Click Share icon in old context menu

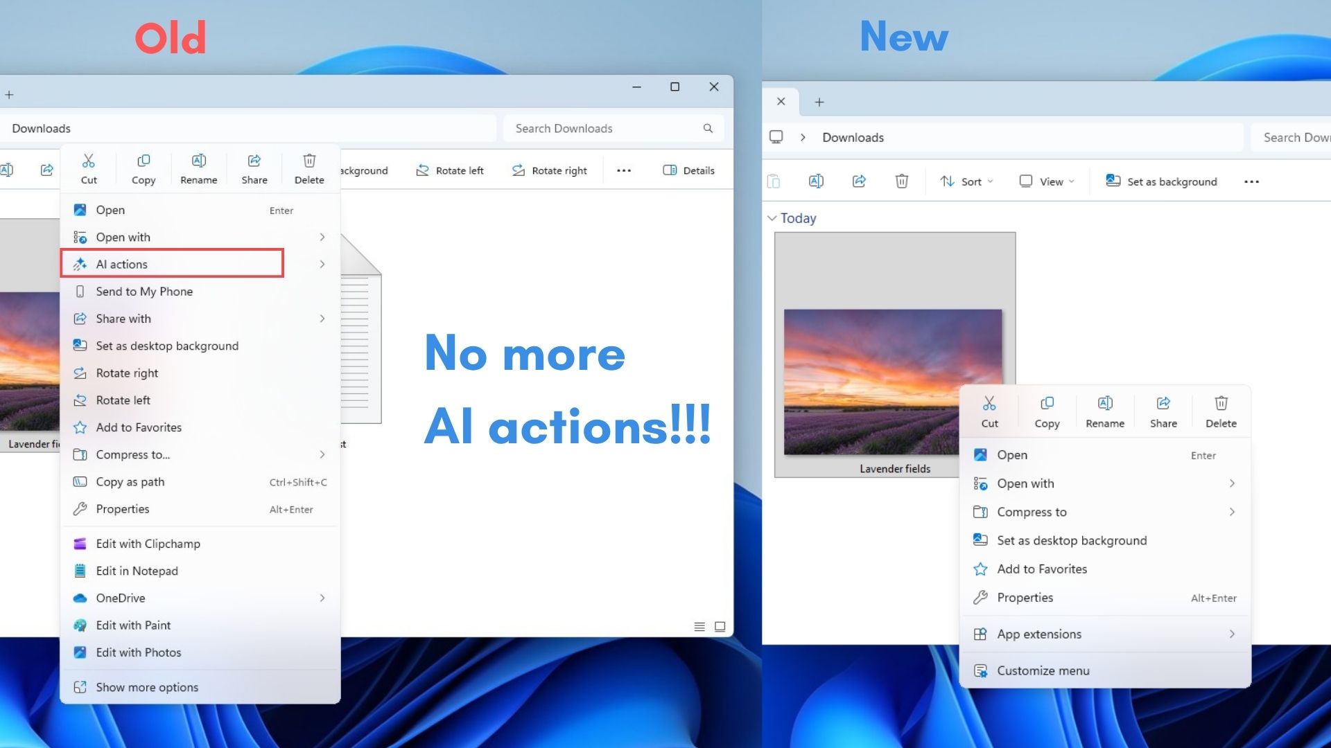(x=254, y=161)
